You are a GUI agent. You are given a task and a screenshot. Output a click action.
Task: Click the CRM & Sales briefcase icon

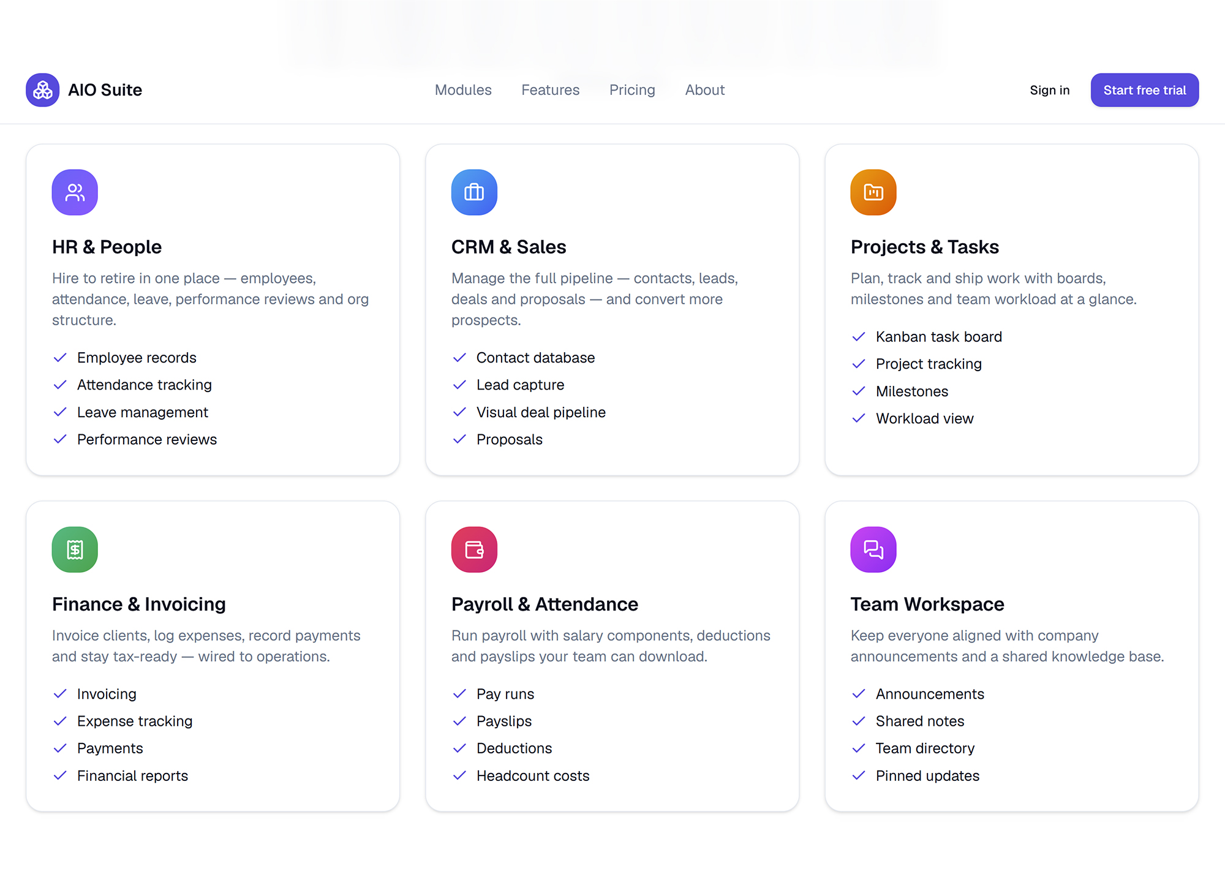[474, 192]
